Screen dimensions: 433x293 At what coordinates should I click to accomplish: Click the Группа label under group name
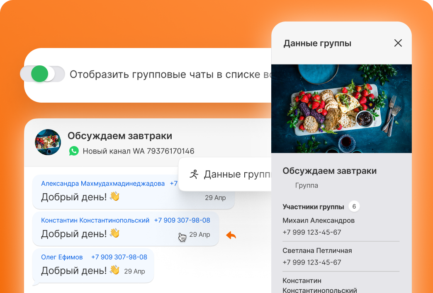pos(307,185)
